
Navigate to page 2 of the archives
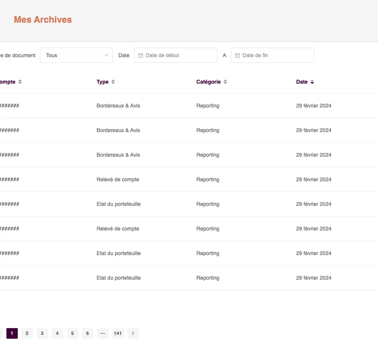pyautogui.click(x=27, y=333)
